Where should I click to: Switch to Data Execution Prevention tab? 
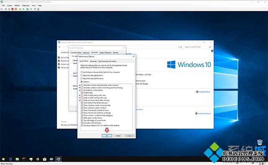tap(107, 61)
